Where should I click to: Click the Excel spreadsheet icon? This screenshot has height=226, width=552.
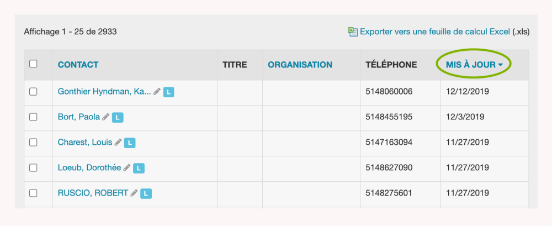353,31
